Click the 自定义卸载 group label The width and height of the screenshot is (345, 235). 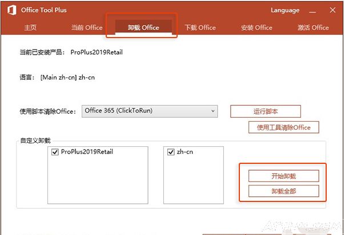(x=35, y=141)
